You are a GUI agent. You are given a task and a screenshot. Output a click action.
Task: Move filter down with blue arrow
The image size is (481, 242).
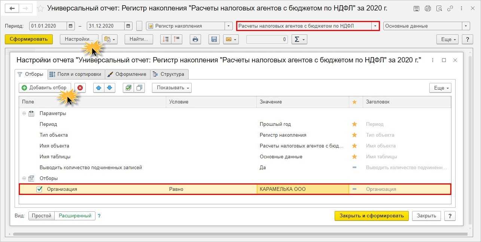coord(109,88)
